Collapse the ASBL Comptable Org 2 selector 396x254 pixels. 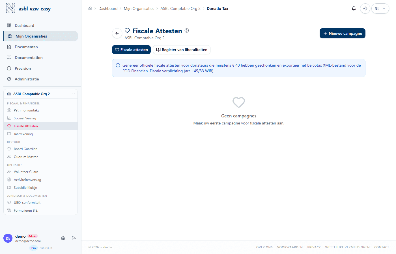(40, 94)
